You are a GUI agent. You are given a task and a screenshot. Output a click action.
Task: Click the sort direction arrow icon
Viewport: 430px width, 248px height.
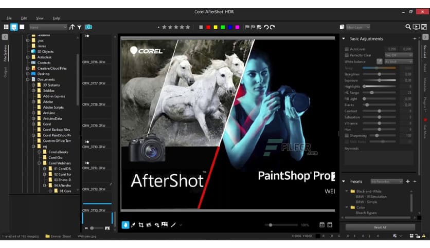click(72, 27)
